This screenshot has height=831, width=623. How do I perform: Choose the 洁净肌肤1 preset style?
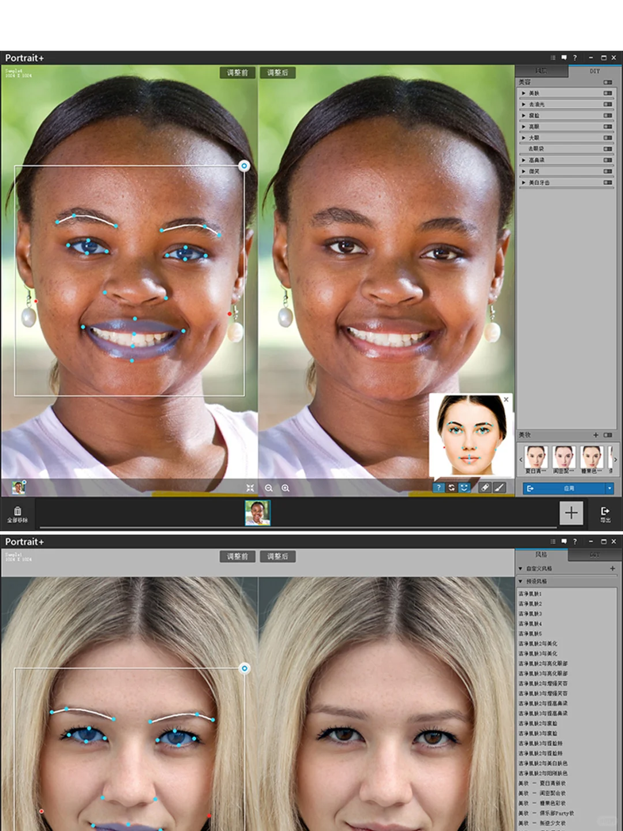[530, 594]
